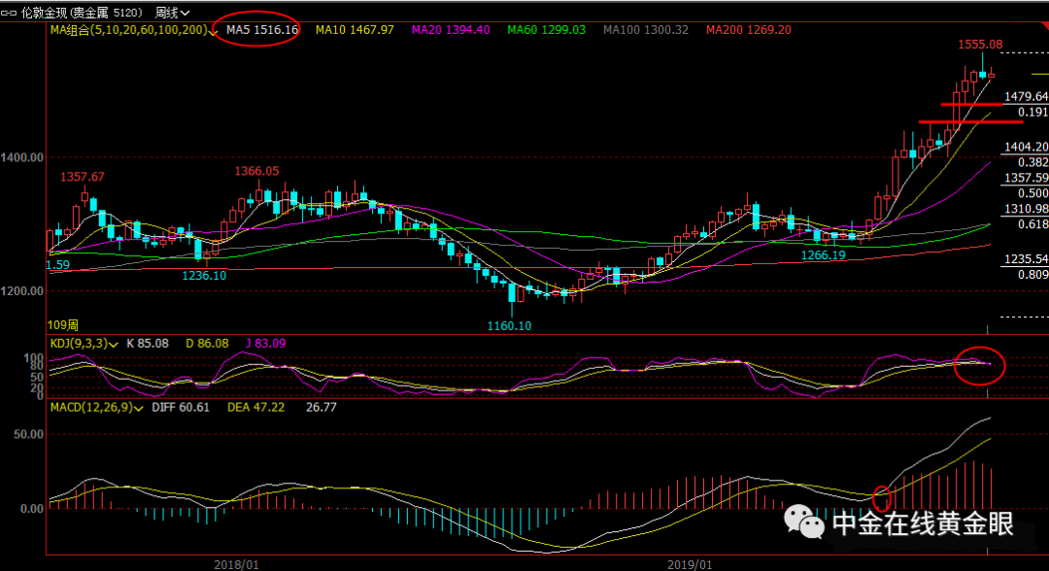The height and width of the screenshot is (571, 1049).
Task: Open the MACD(12,26,9) indicator dropdown
Action: 139,408
